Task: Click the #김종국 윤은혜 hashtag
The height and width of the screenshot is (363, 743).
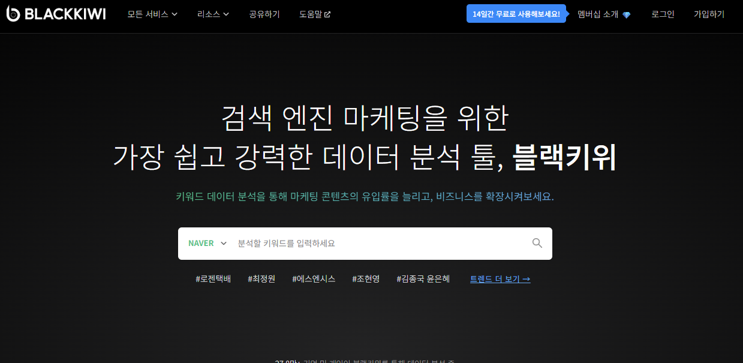Action: pyautogui.click(x=423, y=278)
